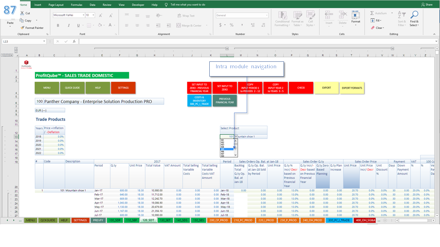Click the Merge & Center icon

click(x=178, y=25)
